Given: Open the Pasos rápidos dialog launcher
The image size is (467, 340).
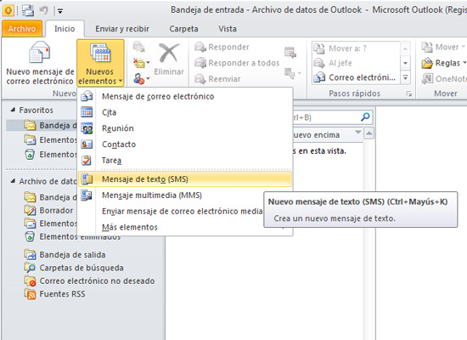Looking at the screenshot, I should click(409, 94).
